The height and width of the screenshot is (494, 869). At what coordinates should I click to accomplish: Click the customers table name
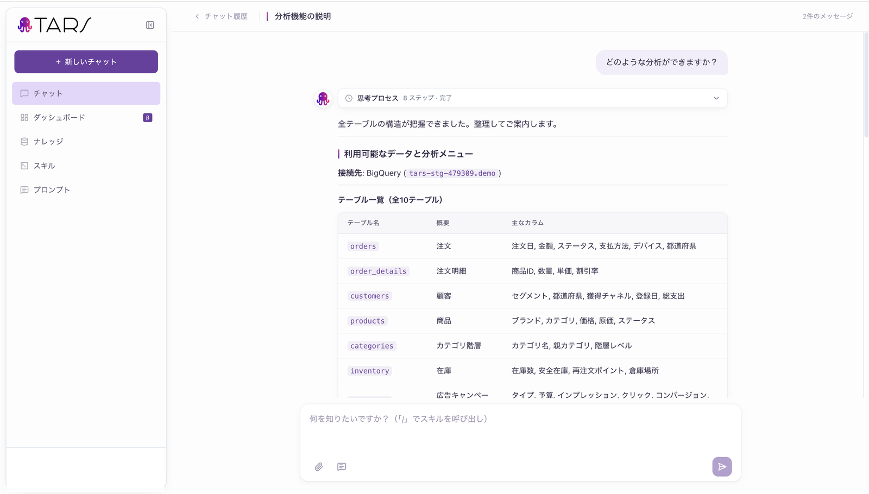(x=369, y=296)
